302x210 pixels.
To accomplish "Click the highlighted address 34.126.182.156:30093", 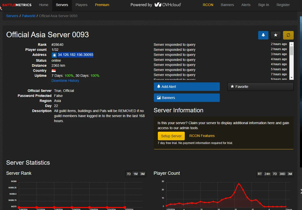I will pos(76,55).
